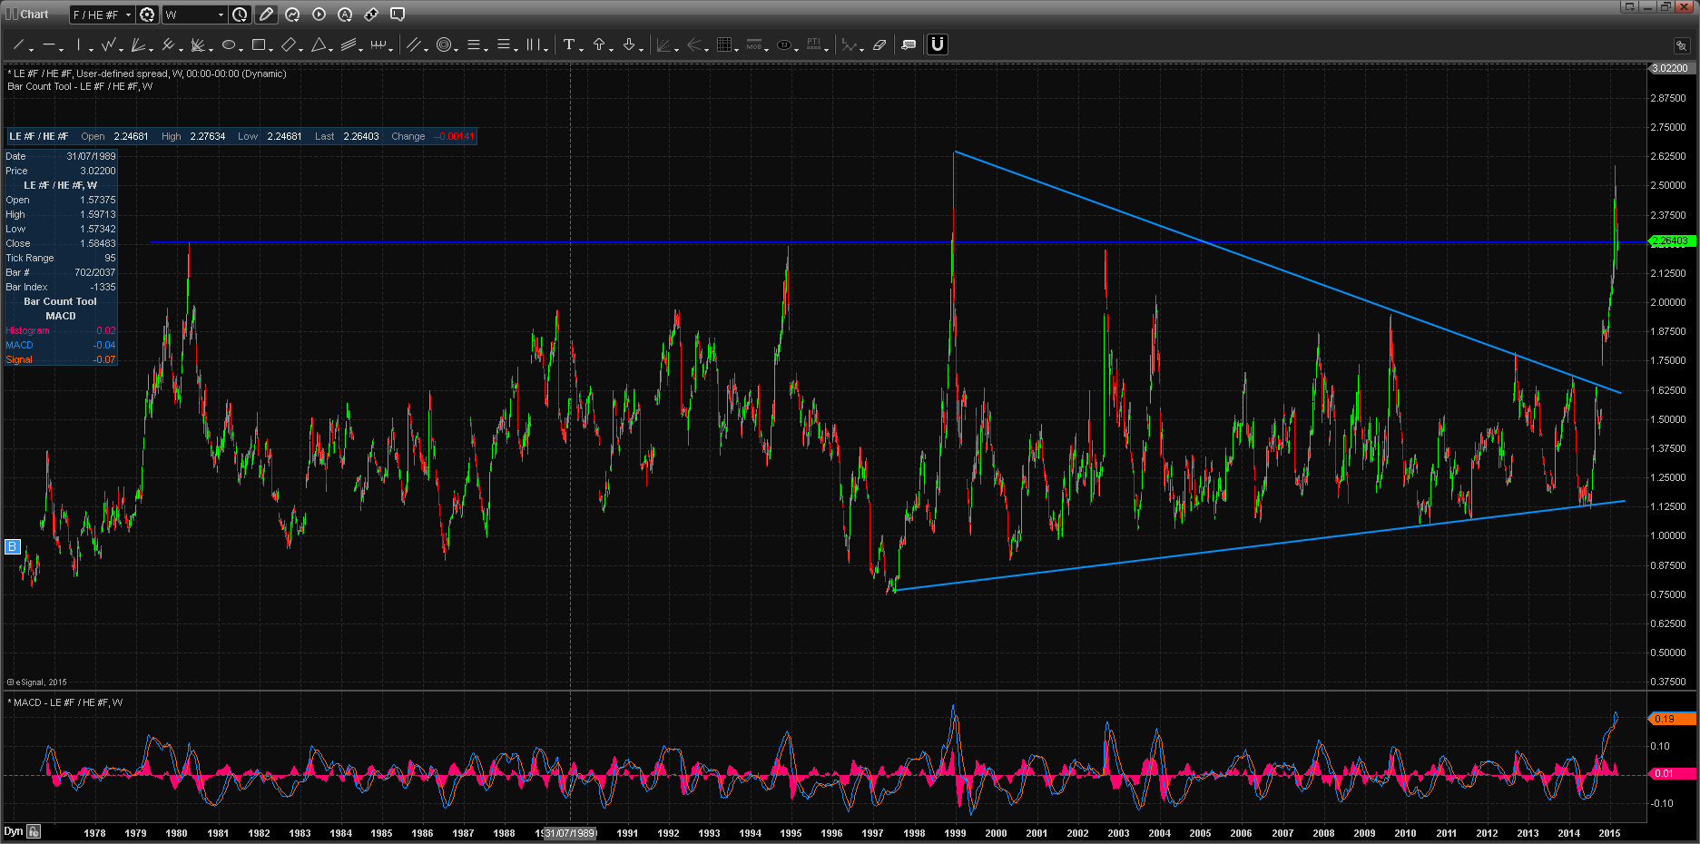The width and height of the screenshot is (1700, 844).
Task: Click the green 2.26403 last price marker
Action: [x=1671, y=241]
